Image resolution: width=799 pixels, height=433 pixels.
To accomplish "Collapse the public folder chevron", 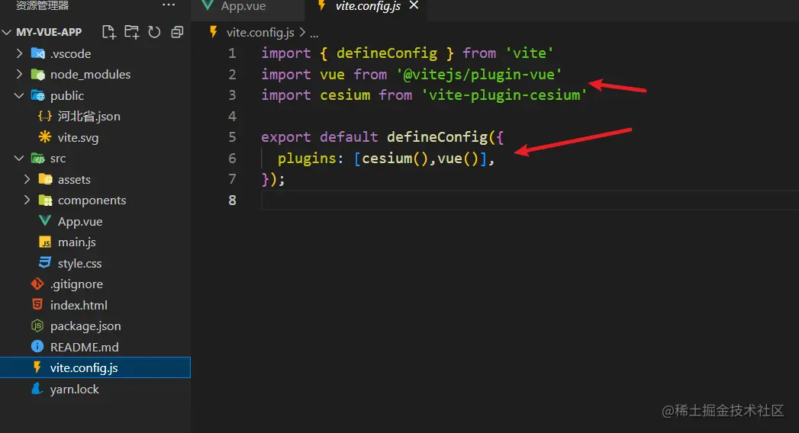I will (x=19, y=95).
